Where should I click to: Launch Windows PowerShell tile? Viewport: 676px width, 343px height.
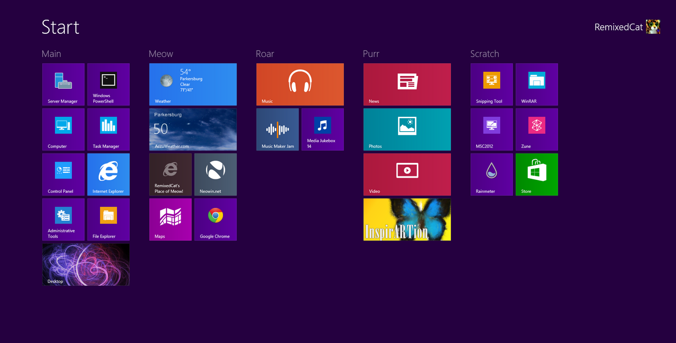click(x=109, y=84)
